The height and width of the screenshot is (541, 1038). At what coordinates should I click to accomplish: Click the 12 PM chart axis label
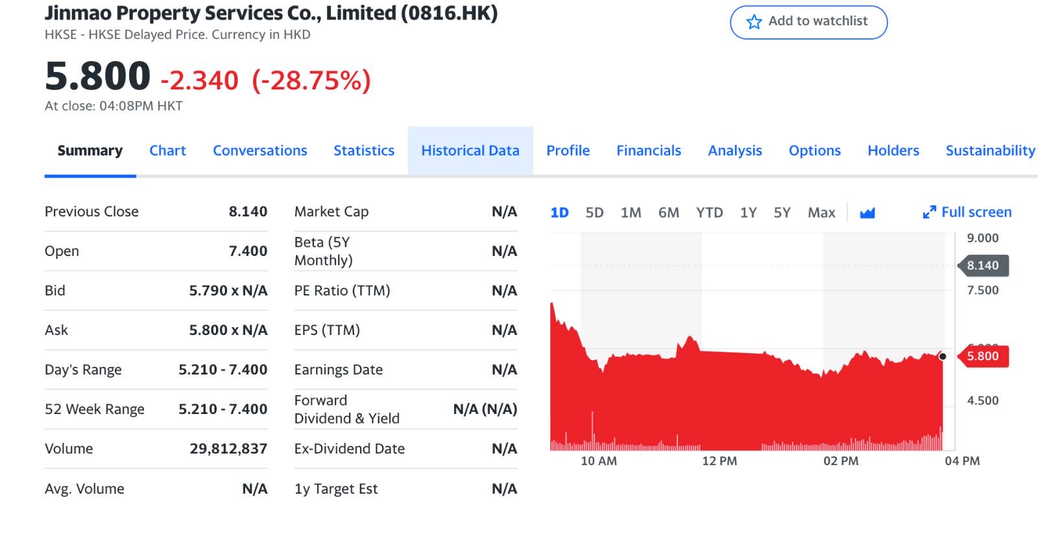[719, 461]
